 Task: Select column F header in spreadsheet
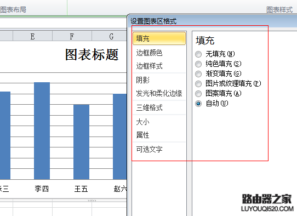click(x=72, y=36)
